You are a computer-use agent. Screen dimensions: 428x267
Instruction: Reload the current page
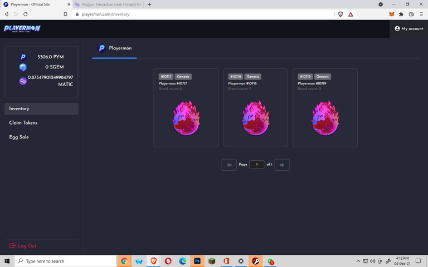[x=26, y=14]
